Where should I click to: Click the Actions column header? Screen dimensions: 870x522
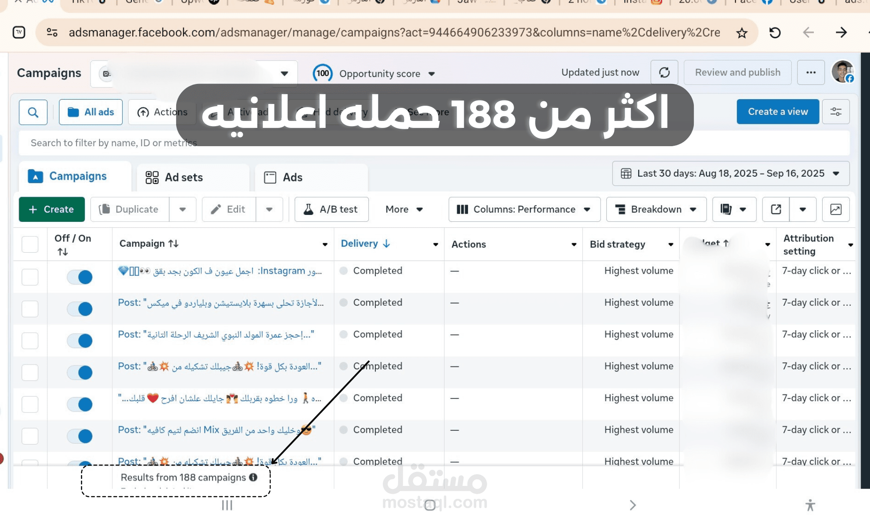pos(468,244)
